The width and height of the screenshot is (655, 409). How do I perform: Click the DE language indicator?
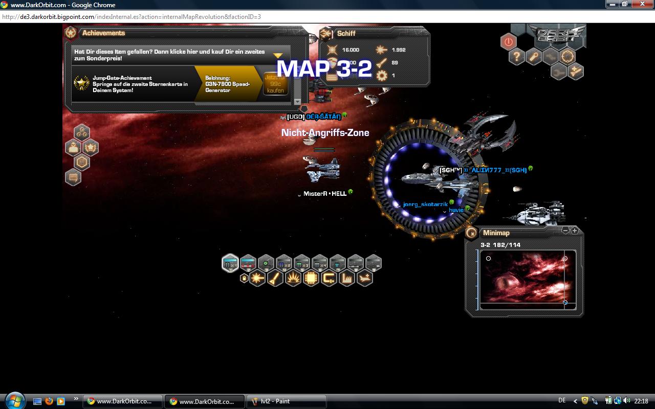coord(562,401)
